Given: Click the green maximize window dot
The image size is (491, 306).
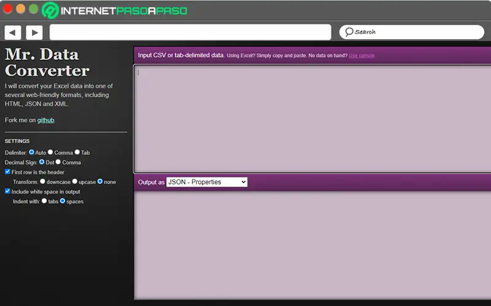Looking at the screenshot, I should (x=34, y=9).
